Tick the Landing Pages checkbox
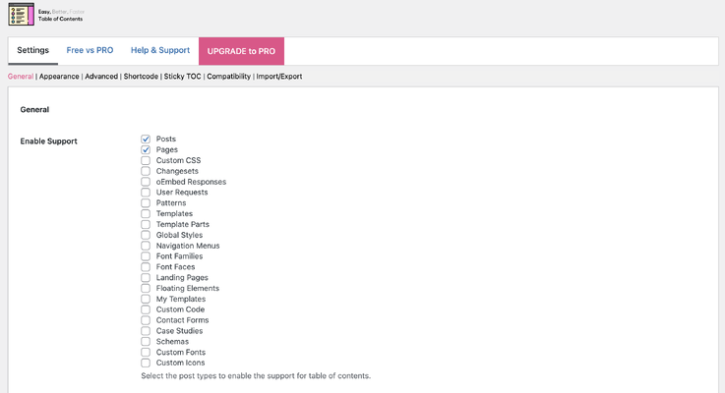725x393 pixels. pos(146,278)
